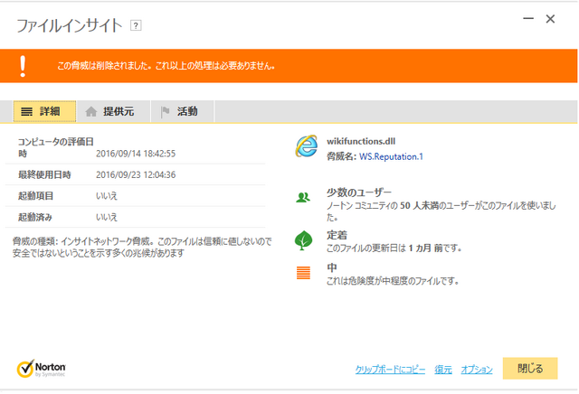Switch to the 提供元 tab
The image size is (579, 394).
[x=113, y=111]
